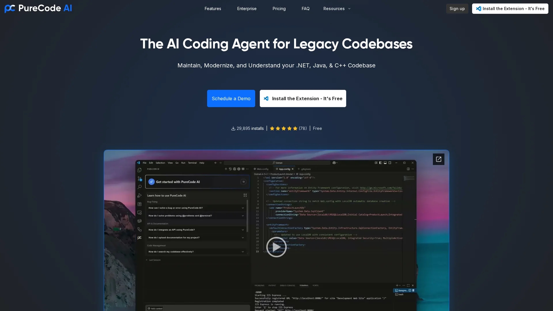Click Add context button in preview

click(155, 308)
